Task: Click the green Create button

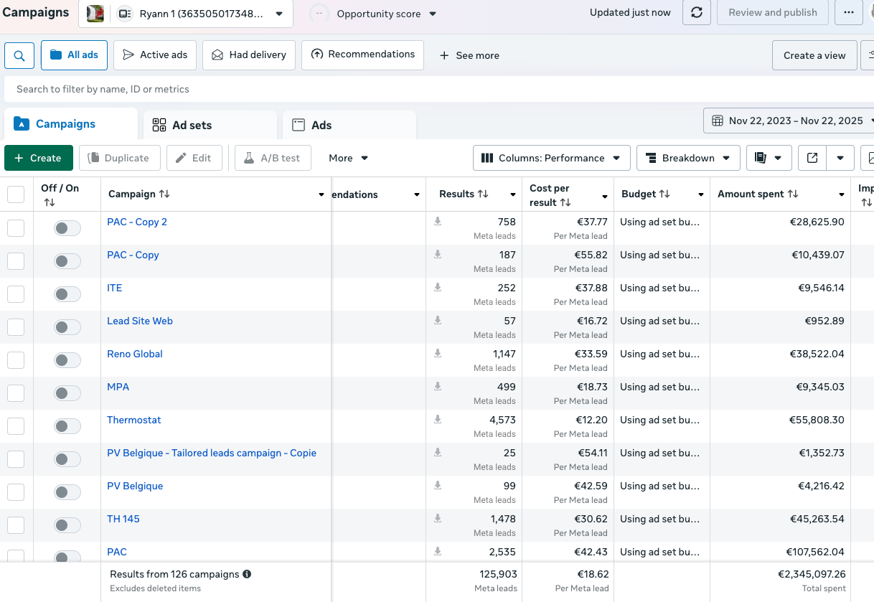Action: click(39, 158)
